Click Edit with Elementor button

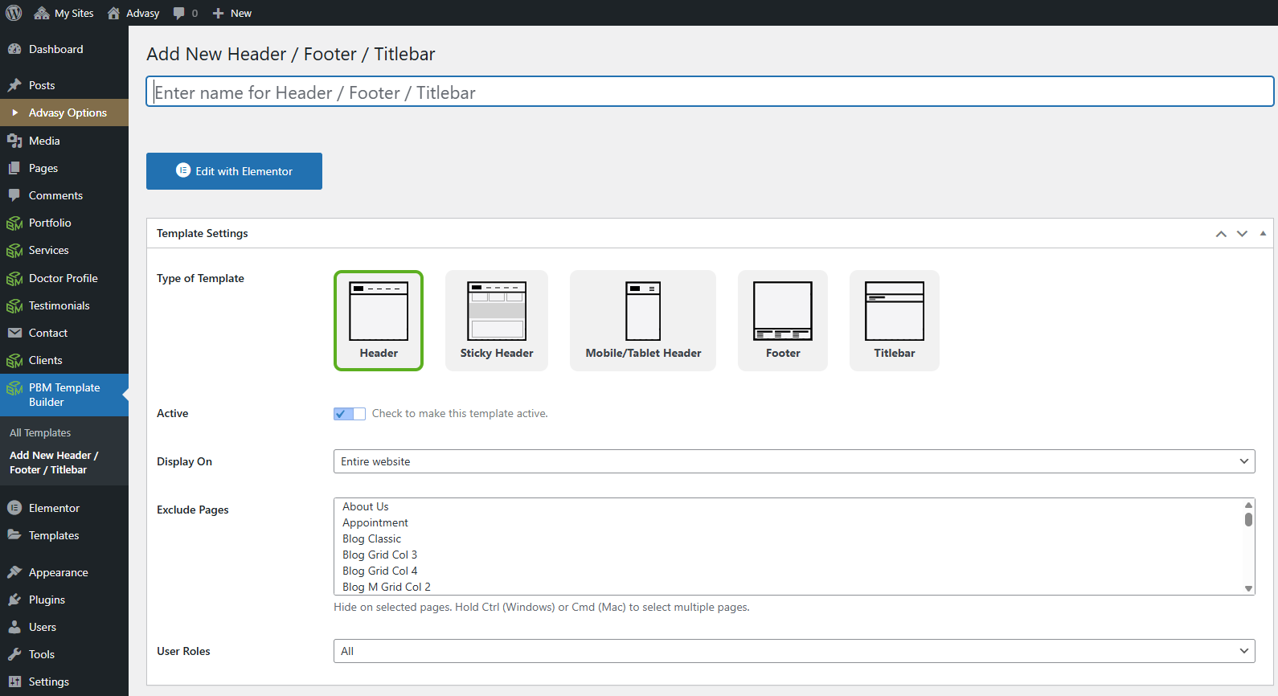coord(234,171)
